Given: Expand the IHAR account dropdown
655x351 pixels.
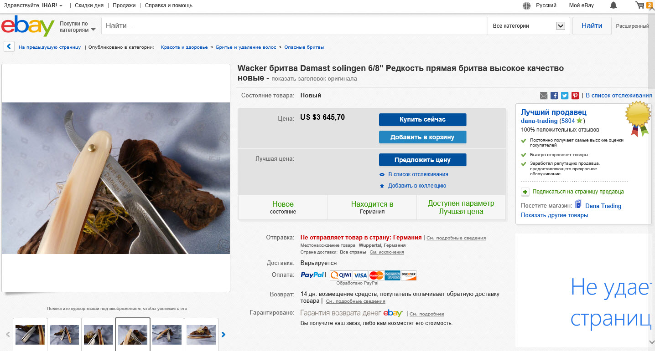Looking at the screenshot, I should (61, 6).
